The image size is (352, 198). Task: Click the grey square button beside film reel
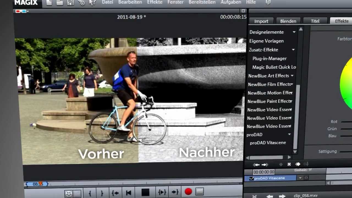click(77, 194)
